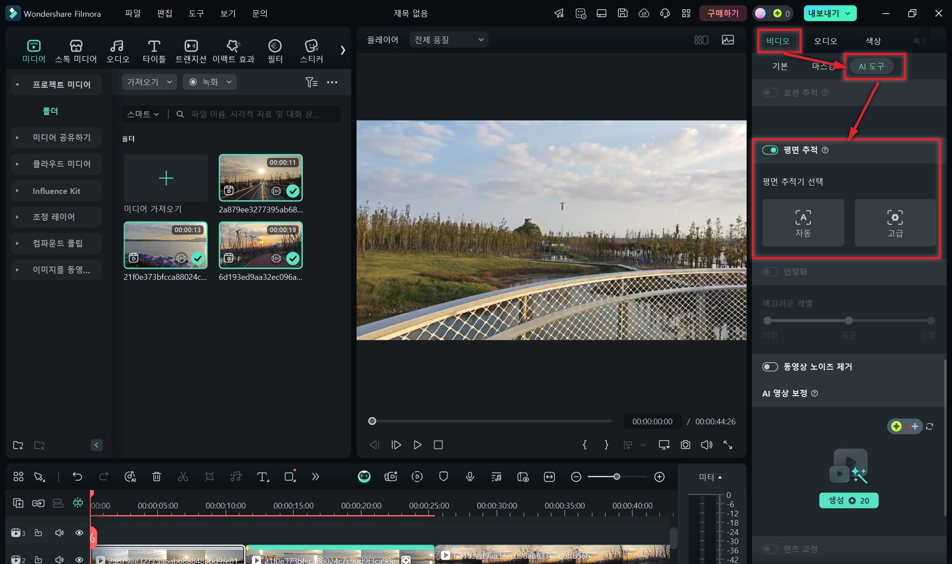Click the scissors split icon in timeline toolbar
952x564 pixels.
click(x=183, y=476)
